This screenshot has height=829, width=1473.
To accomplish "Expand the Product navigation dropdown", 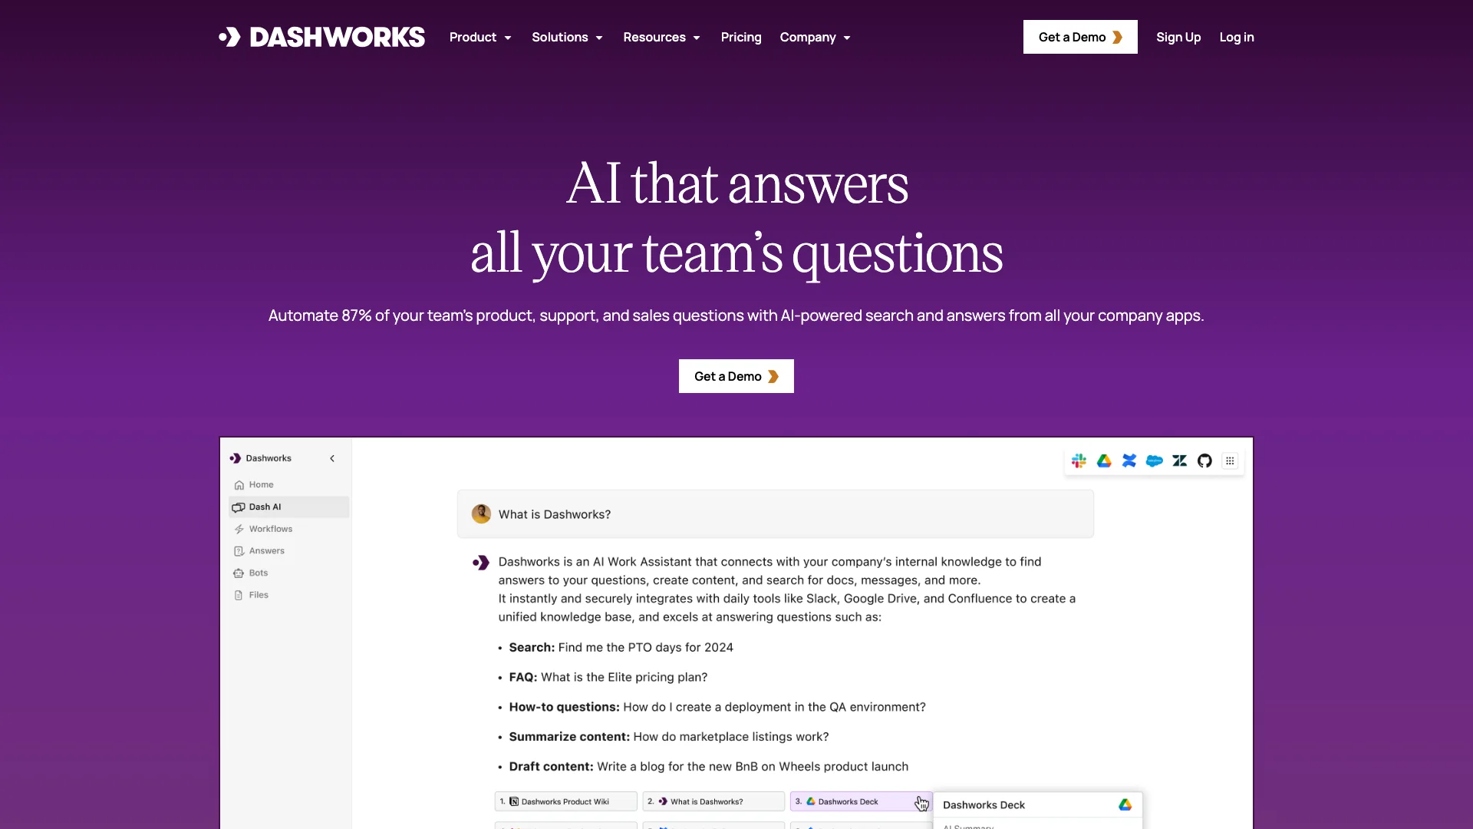I will [480, 36].
